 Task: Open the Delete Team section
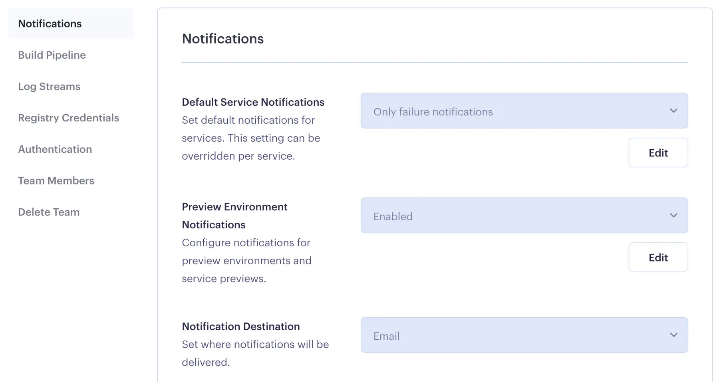click(x=48, y=212)
